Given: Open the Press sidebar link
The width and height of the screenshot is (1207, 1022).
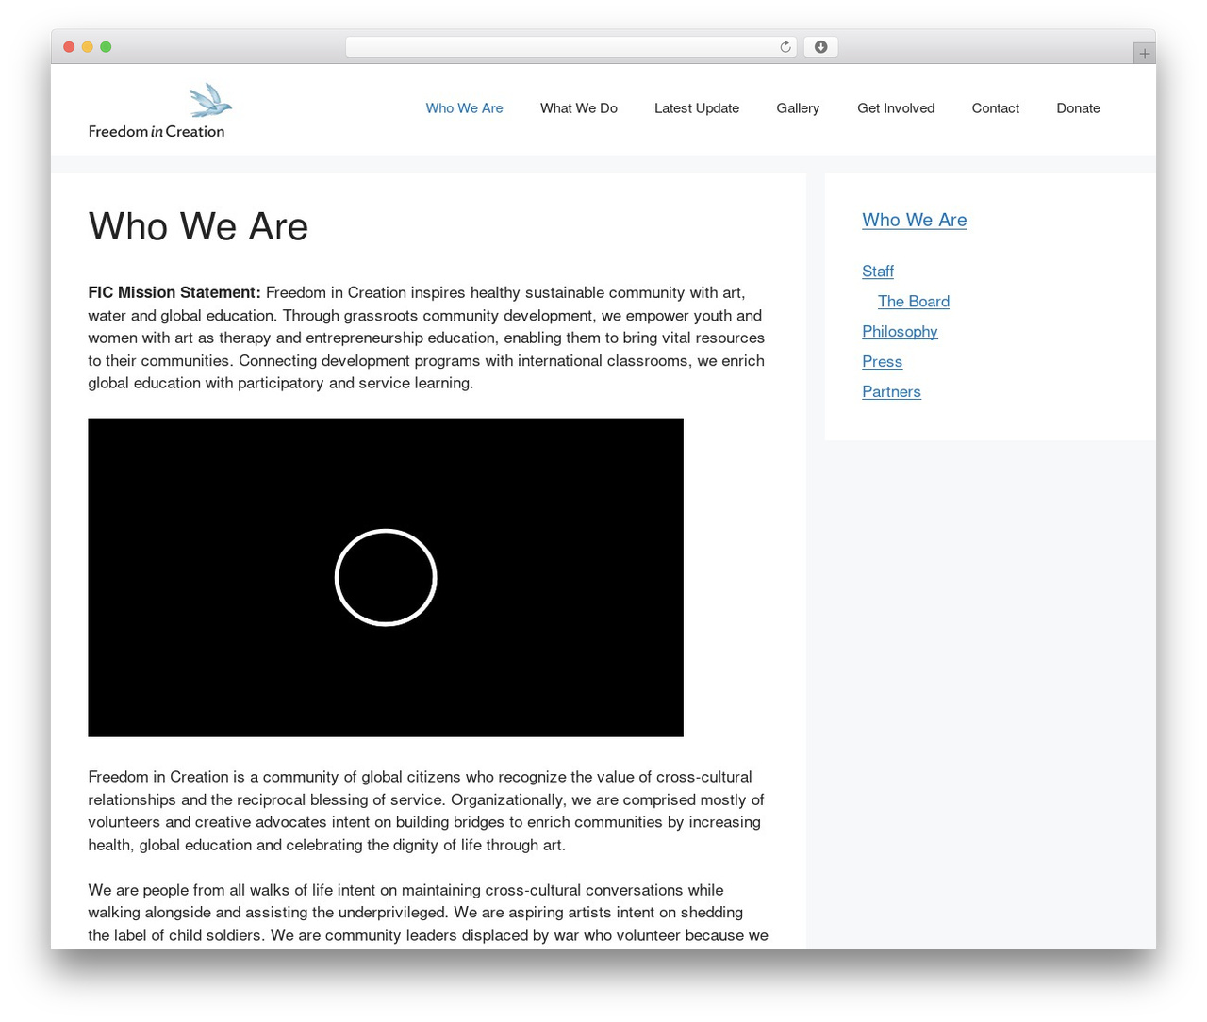Looking at the screenshot, I should click(x=882, y=362).
